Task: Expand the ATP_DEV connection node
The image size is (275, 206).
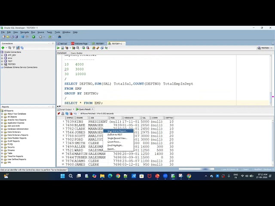Action: coord(2,55)
